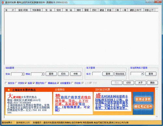Click 查询 button in 车次查询 group

pyautogui.click(x=108, y=74)
